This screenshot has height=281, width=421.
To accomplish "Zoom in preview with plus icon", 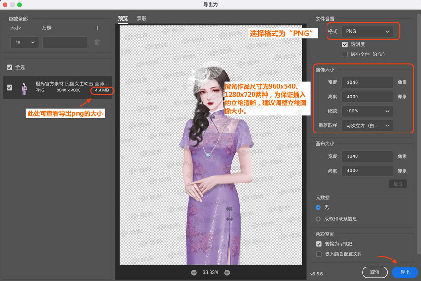I will pyautogui.click(x=227, y=272).
